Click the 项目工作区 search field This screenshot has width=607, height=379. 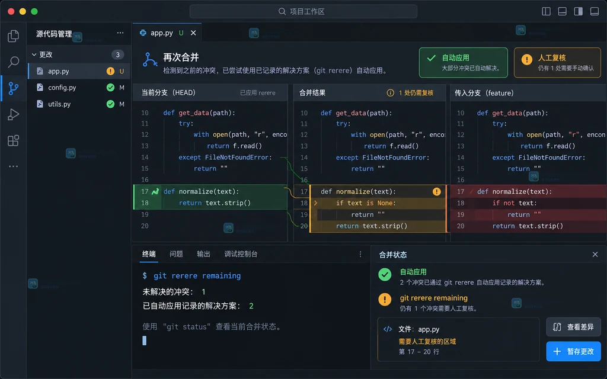point(303,11)
